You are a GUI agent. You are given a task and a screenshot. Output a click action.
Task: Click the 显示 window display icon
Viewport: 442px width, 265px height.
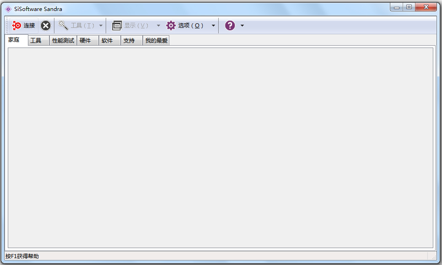(x=118, y=25)
